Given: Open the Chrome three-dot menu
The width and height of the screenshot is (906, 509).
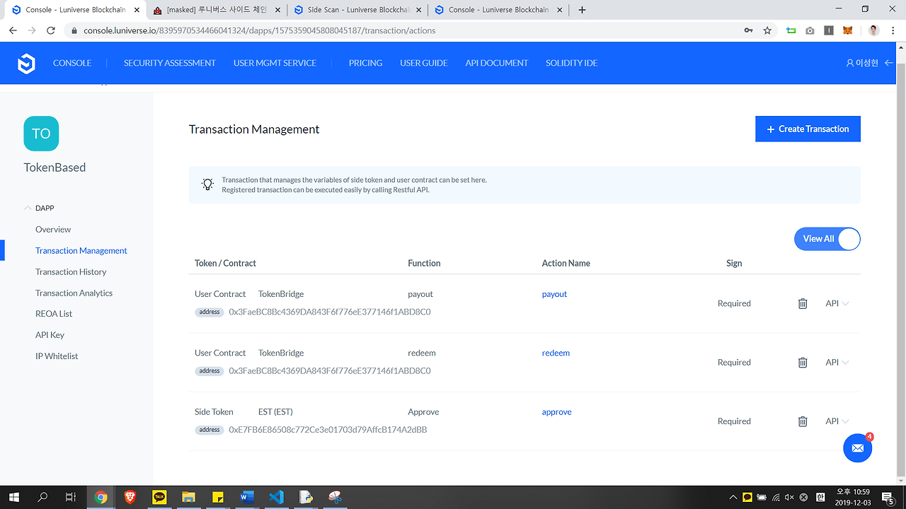Looking at the screenshot, I should (x=892, y=30).
